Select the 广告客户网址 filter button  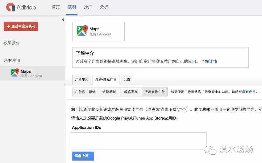pyautogui.click(x=85, y=92)
